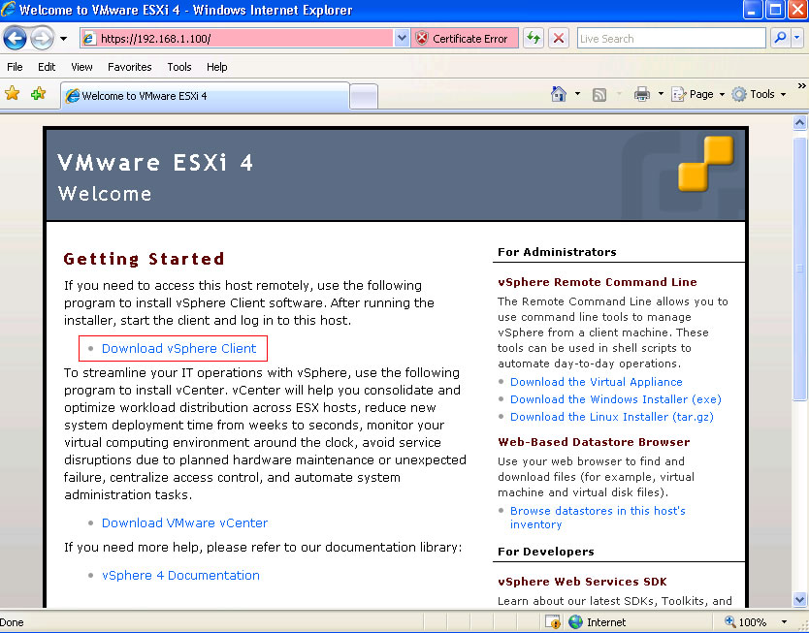The width and height of the screenshot is (809, 633).
Task: Click Download vSphere Client link
Action: tap(178, 348)
